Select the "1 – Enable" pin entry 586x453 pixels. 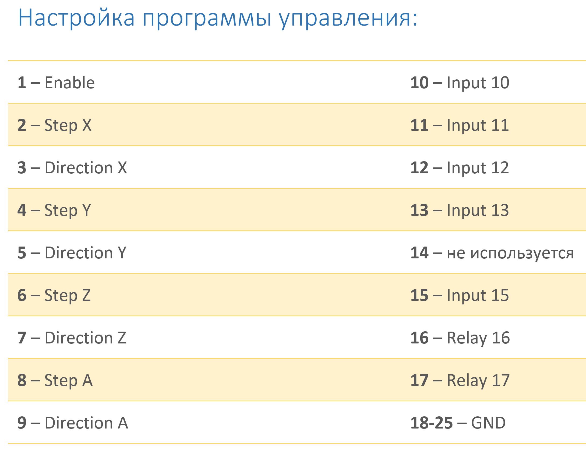(x=56, y=82)
